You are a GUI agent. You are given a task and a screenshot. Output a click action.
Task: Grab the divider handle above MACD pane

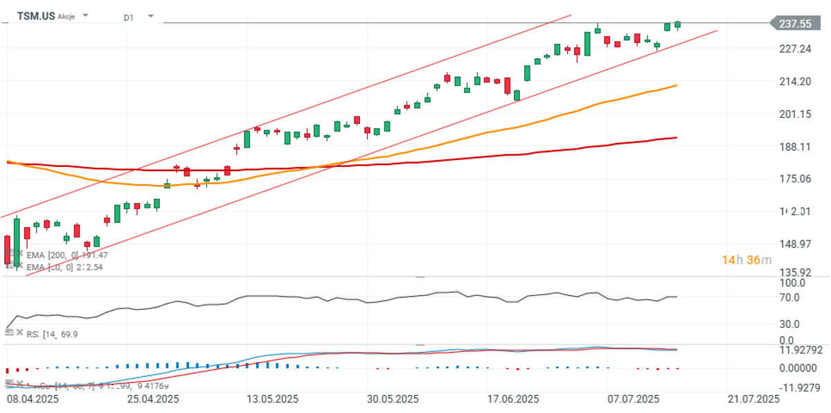click(420, 344)
